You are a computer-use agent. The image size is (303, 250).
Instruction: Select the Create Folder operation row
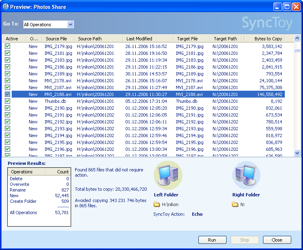tap(39, 201)
